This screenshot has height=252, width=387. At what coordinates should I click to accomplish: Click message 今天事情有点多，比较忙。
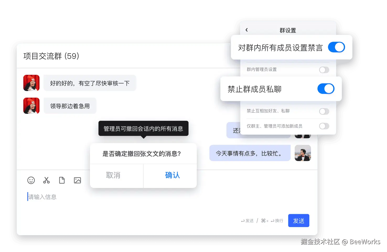(x=250, y=153)
